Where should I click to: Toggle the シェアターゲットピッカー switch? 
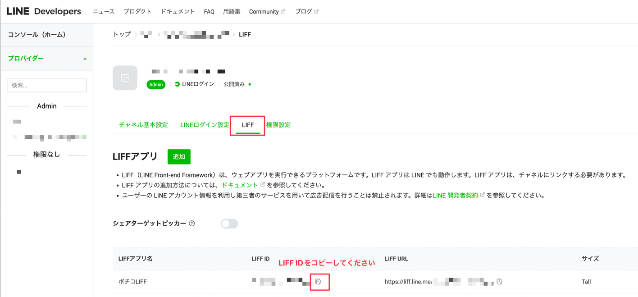pos(229,224)
